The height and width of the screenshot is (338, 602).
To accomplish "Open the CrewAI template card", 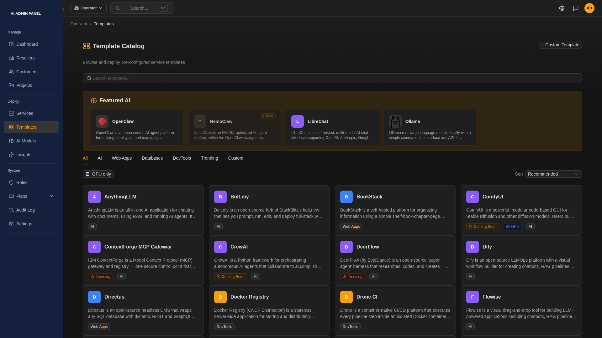I will [x=269, y=260].
